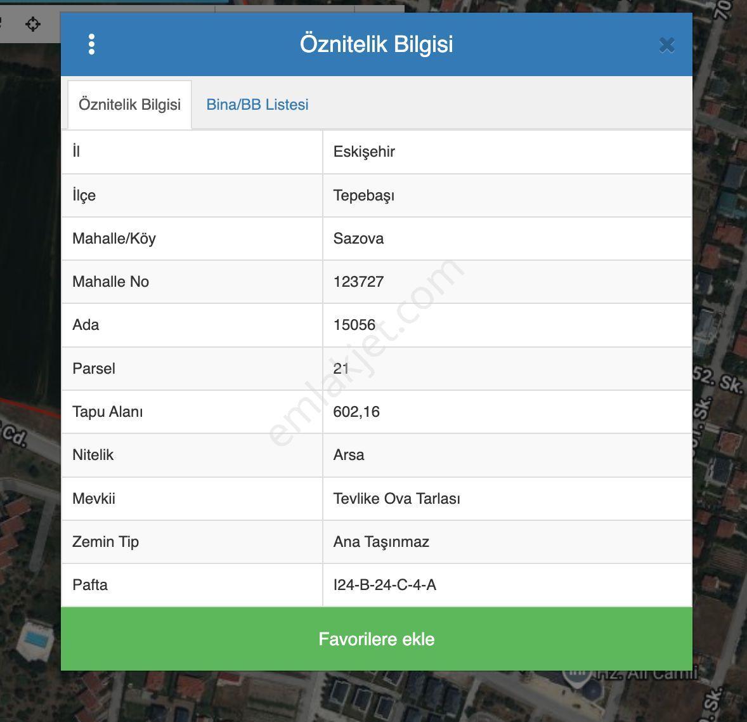
Task: Select the Tapu Alanı value 602,16
Action: point(356,412)
